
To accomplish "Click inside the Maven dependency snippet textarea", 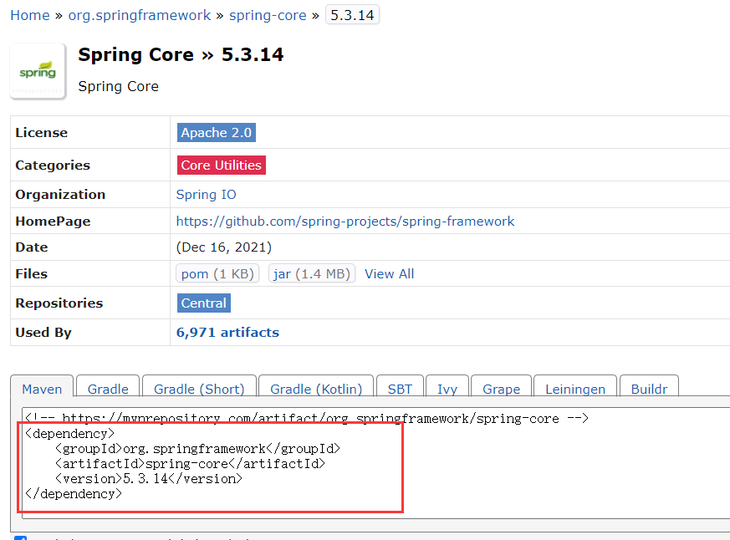I will (x=376, y=463).
